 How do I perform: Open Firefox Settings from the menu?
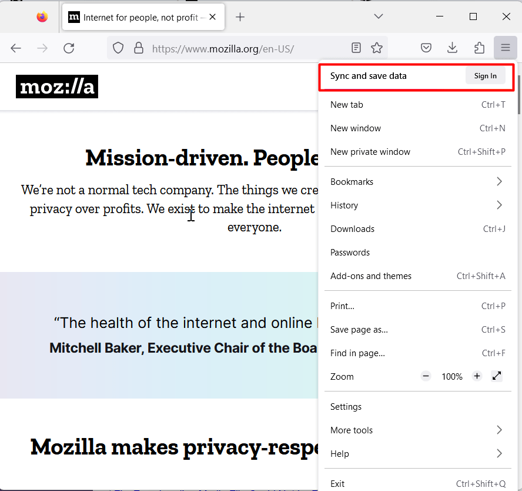346,406
